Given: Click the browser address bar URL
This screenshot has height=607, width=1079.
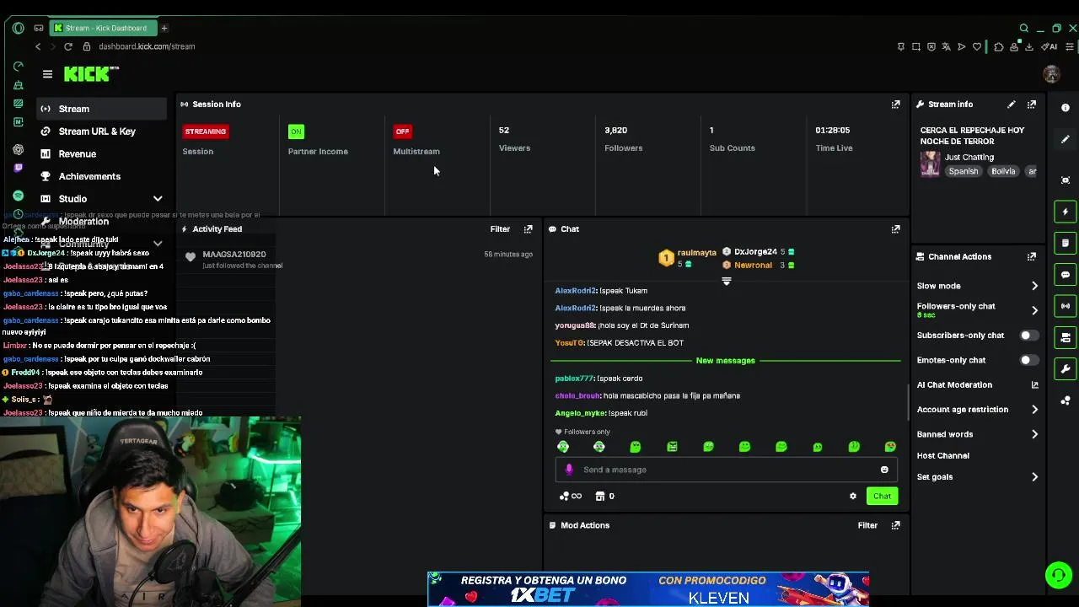Looking at the screenshot, I should (147, 46).
